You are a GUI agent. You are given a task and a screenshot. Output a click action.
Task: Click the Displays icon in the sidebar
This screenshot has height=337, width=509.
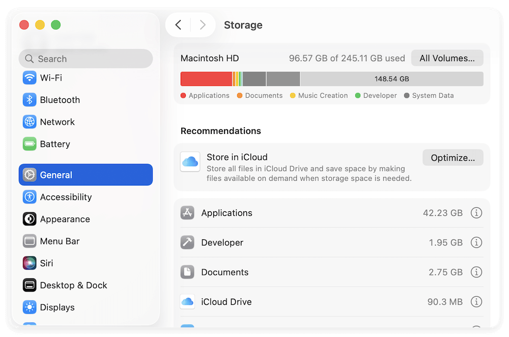(x=30, y=307)
